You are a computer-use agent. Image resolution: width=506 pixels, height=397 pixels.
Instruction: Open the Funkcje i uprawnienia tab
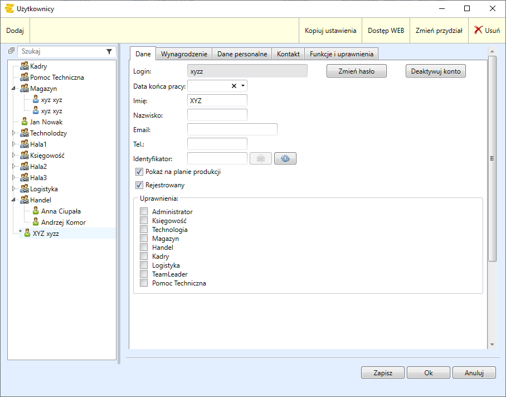coord(342,54)
